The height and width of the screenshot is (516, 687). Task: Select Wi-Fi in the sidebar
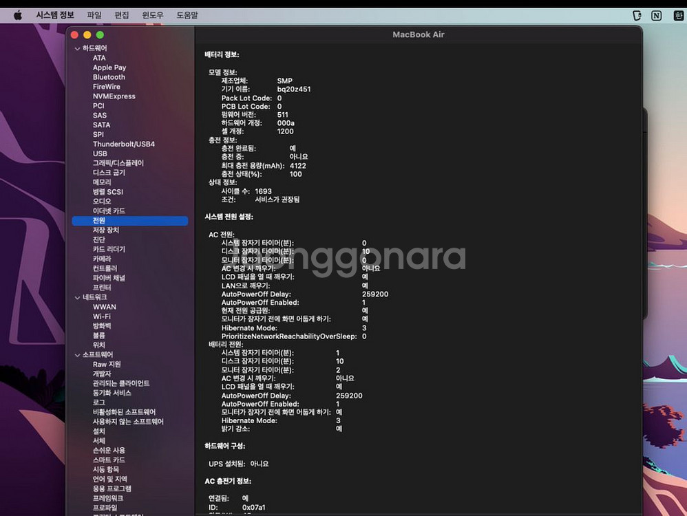(102, 316)
